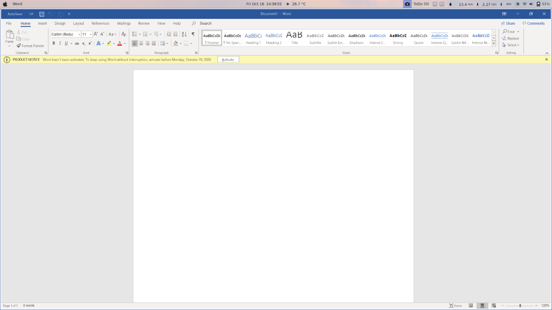Apply the Title style

point(294,38)
